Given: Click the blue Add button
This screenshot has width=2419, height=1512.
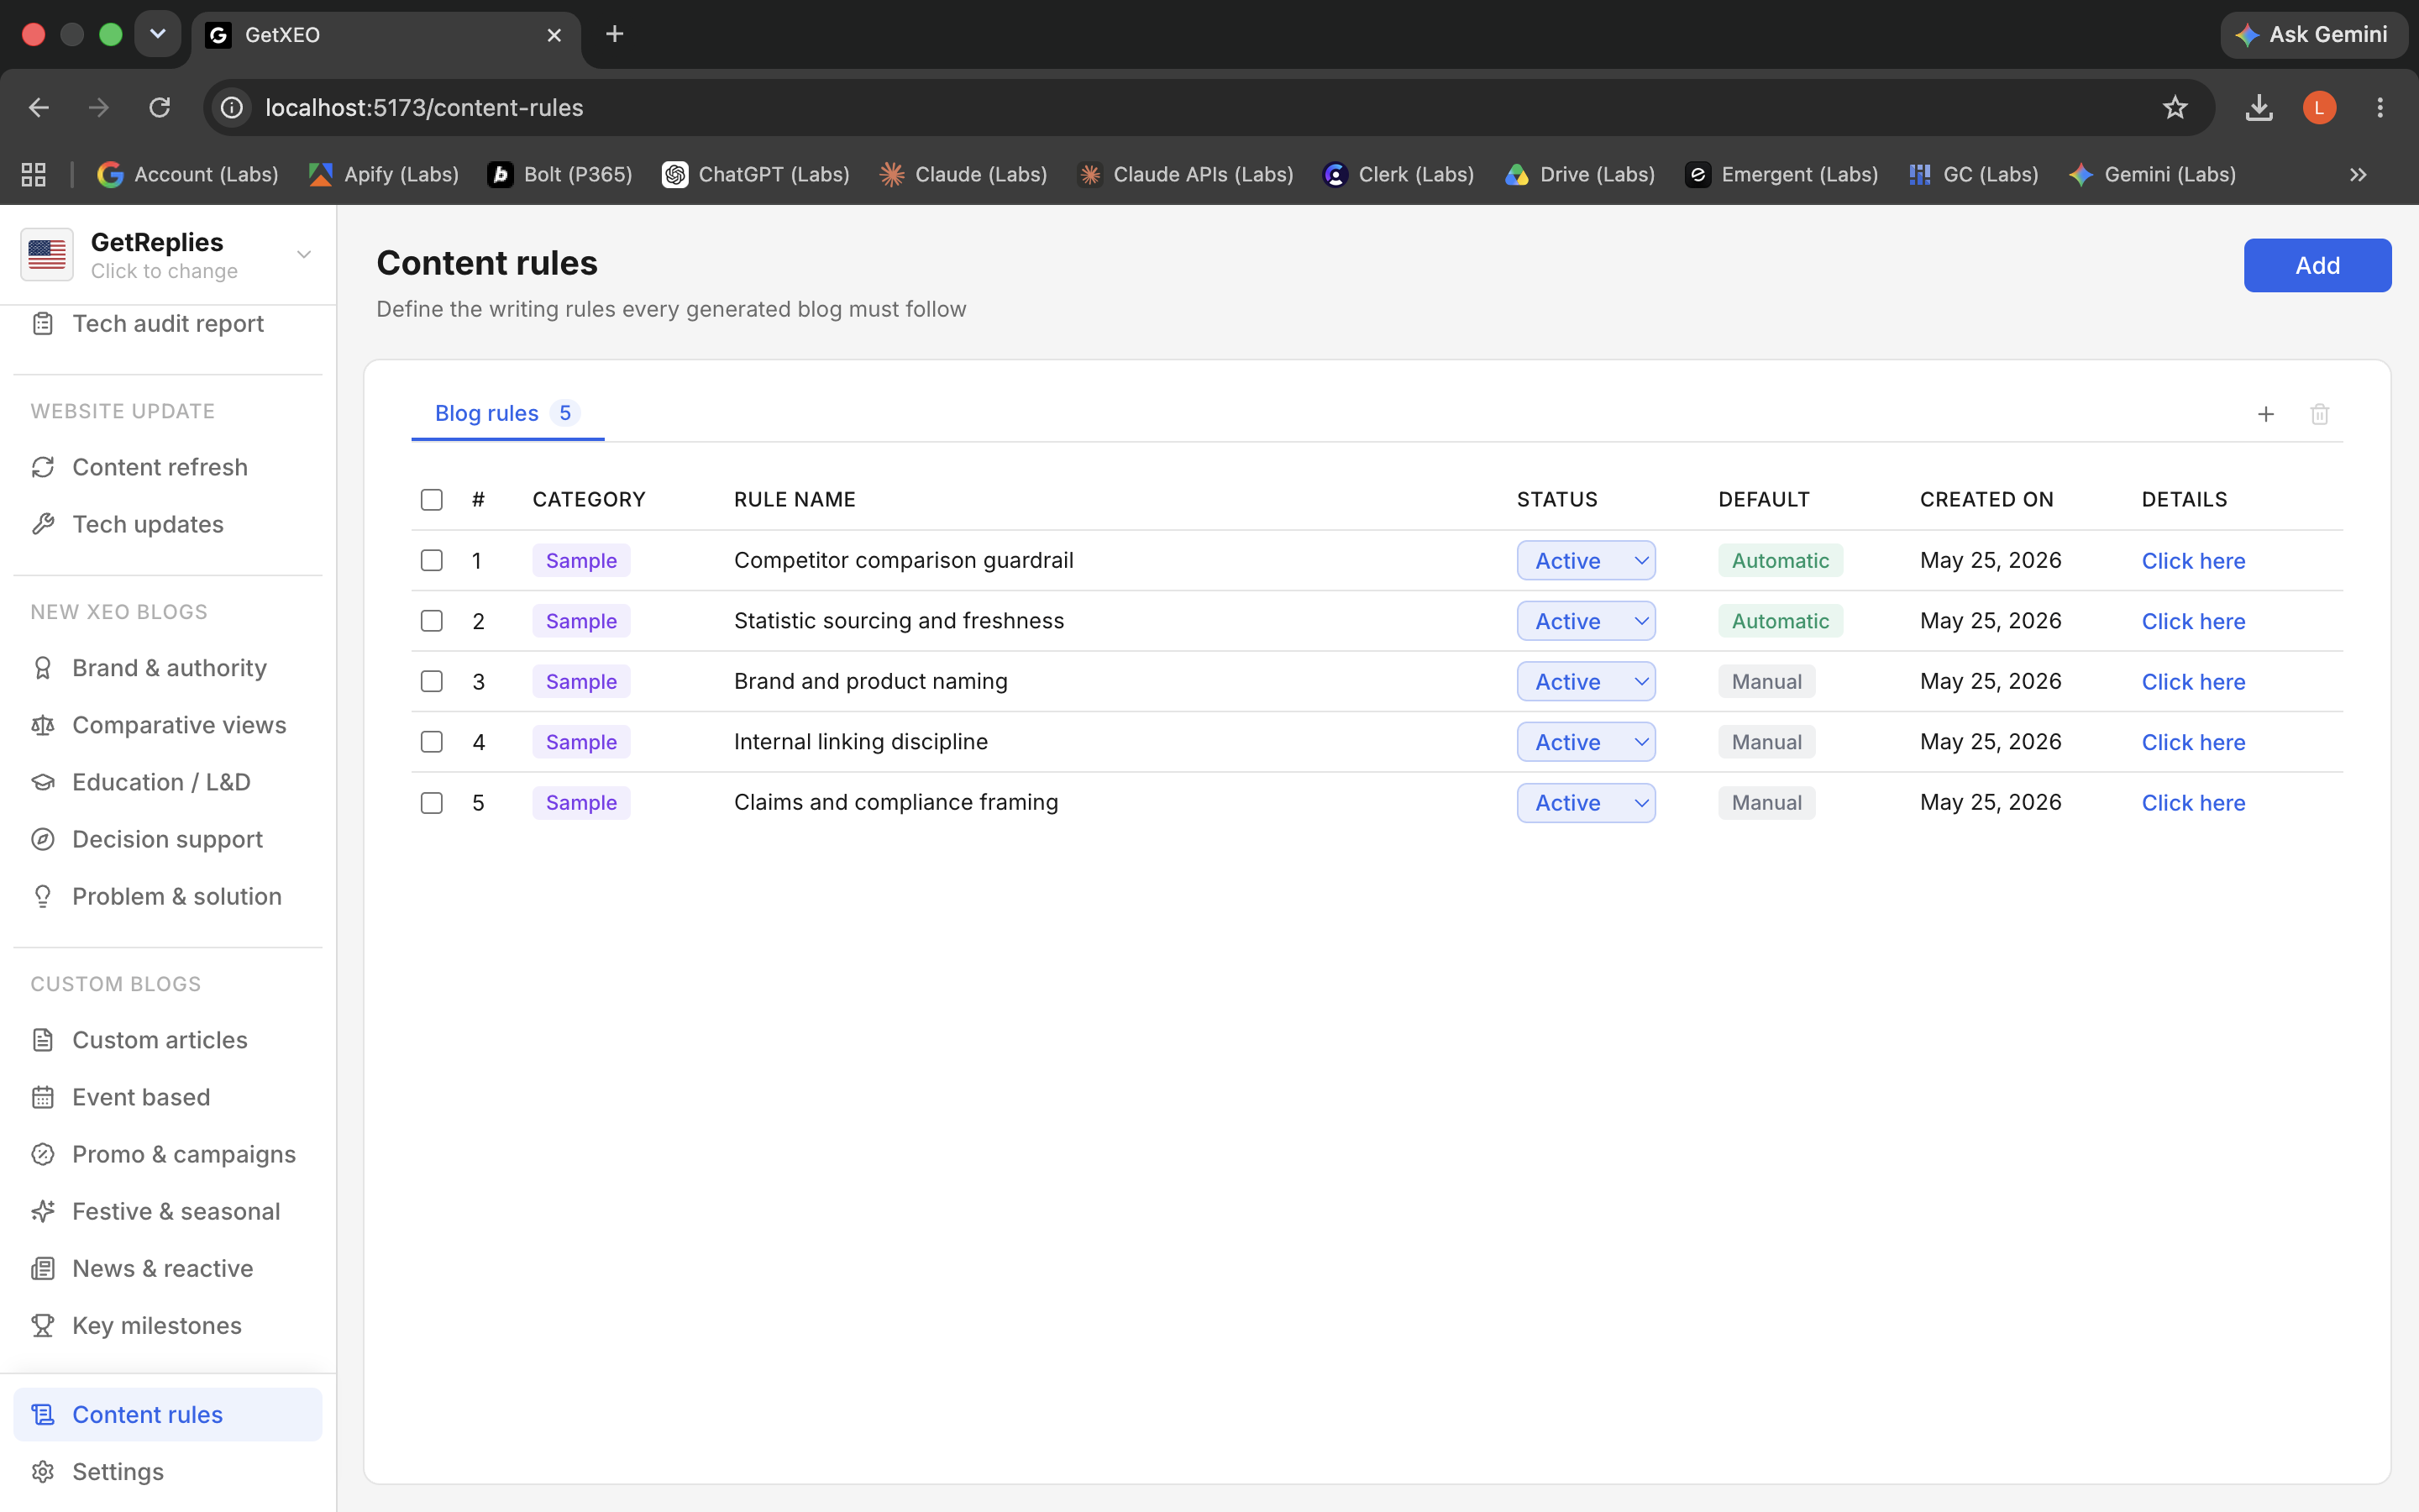Looking at the screenshot, I should [x=2317, y=265].
